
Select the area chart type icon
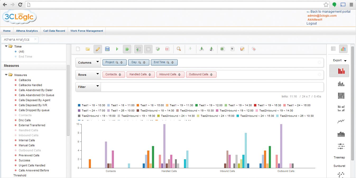pos(341,134)
